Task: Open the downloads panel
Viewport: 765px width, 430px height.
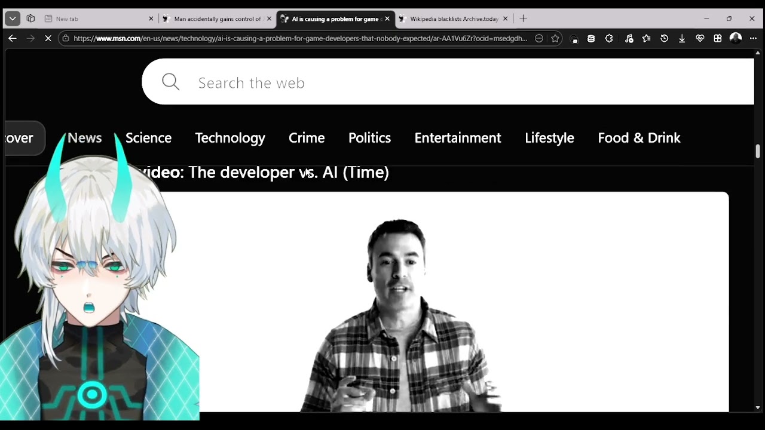Action: 682,38
